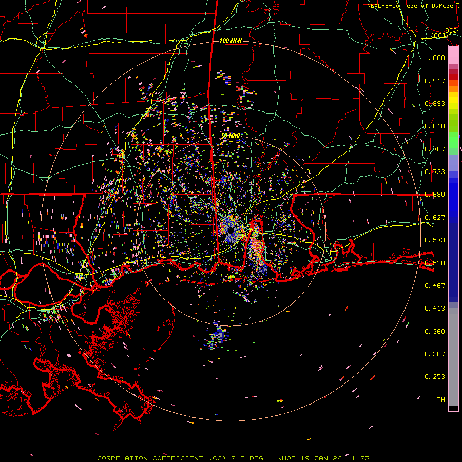Image resolution: width=462 pixels, height=462 pixels.
Task: Pick the light pink segment of the color bar
Action: click(453, 55)
